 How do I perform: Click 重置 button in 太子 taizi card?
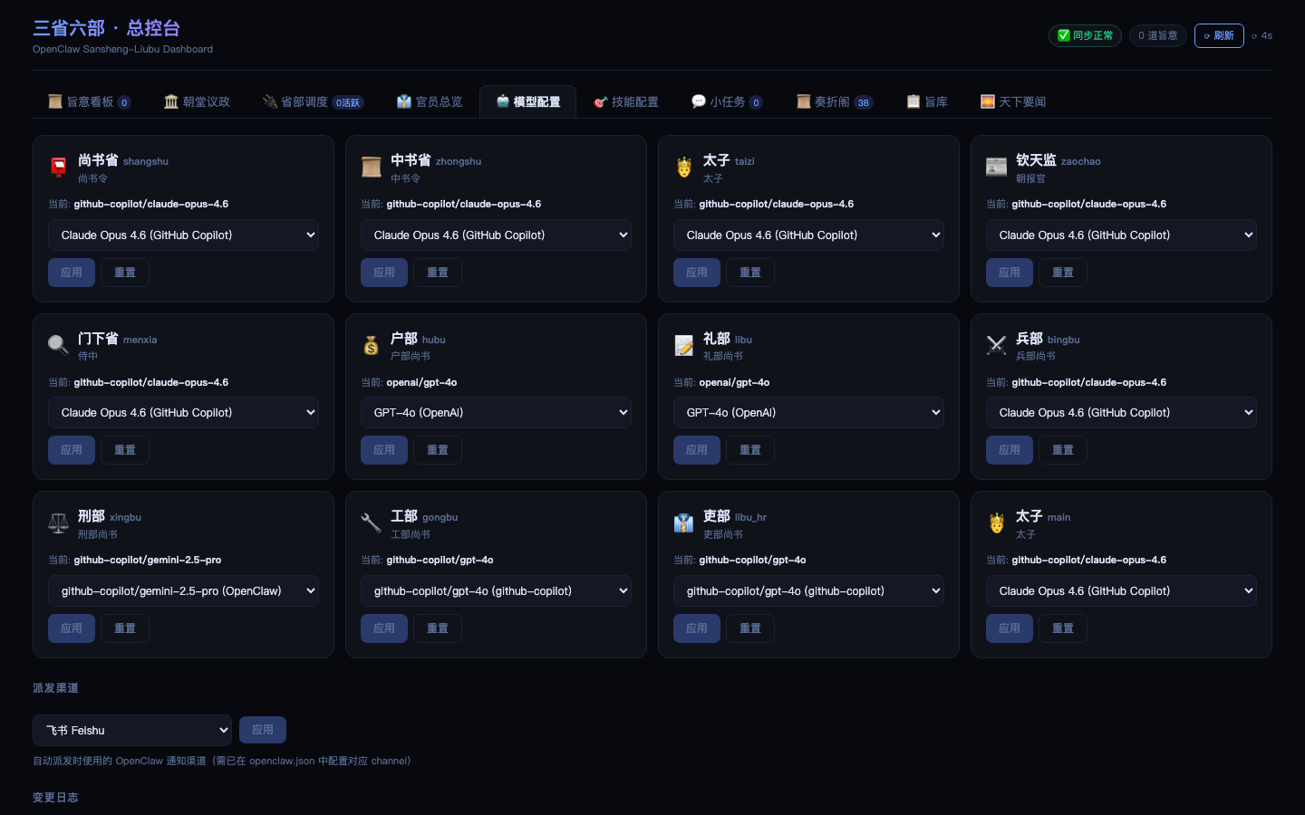[x=750, y=273]
